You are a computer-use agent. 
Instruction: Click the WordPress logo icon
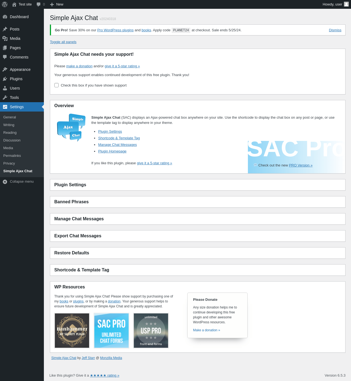[5, 4]
